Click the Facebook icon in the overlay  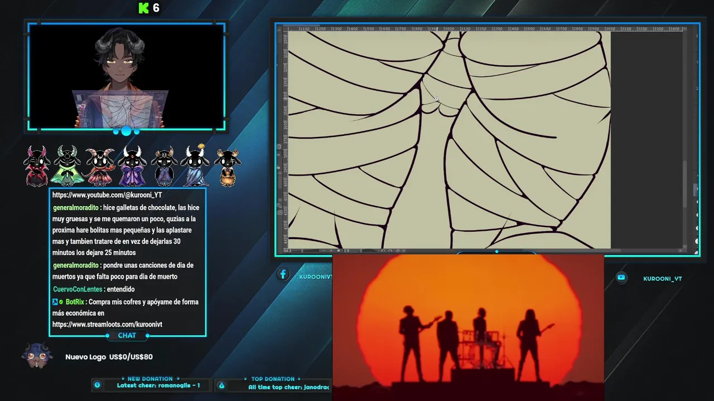(283, 274)
